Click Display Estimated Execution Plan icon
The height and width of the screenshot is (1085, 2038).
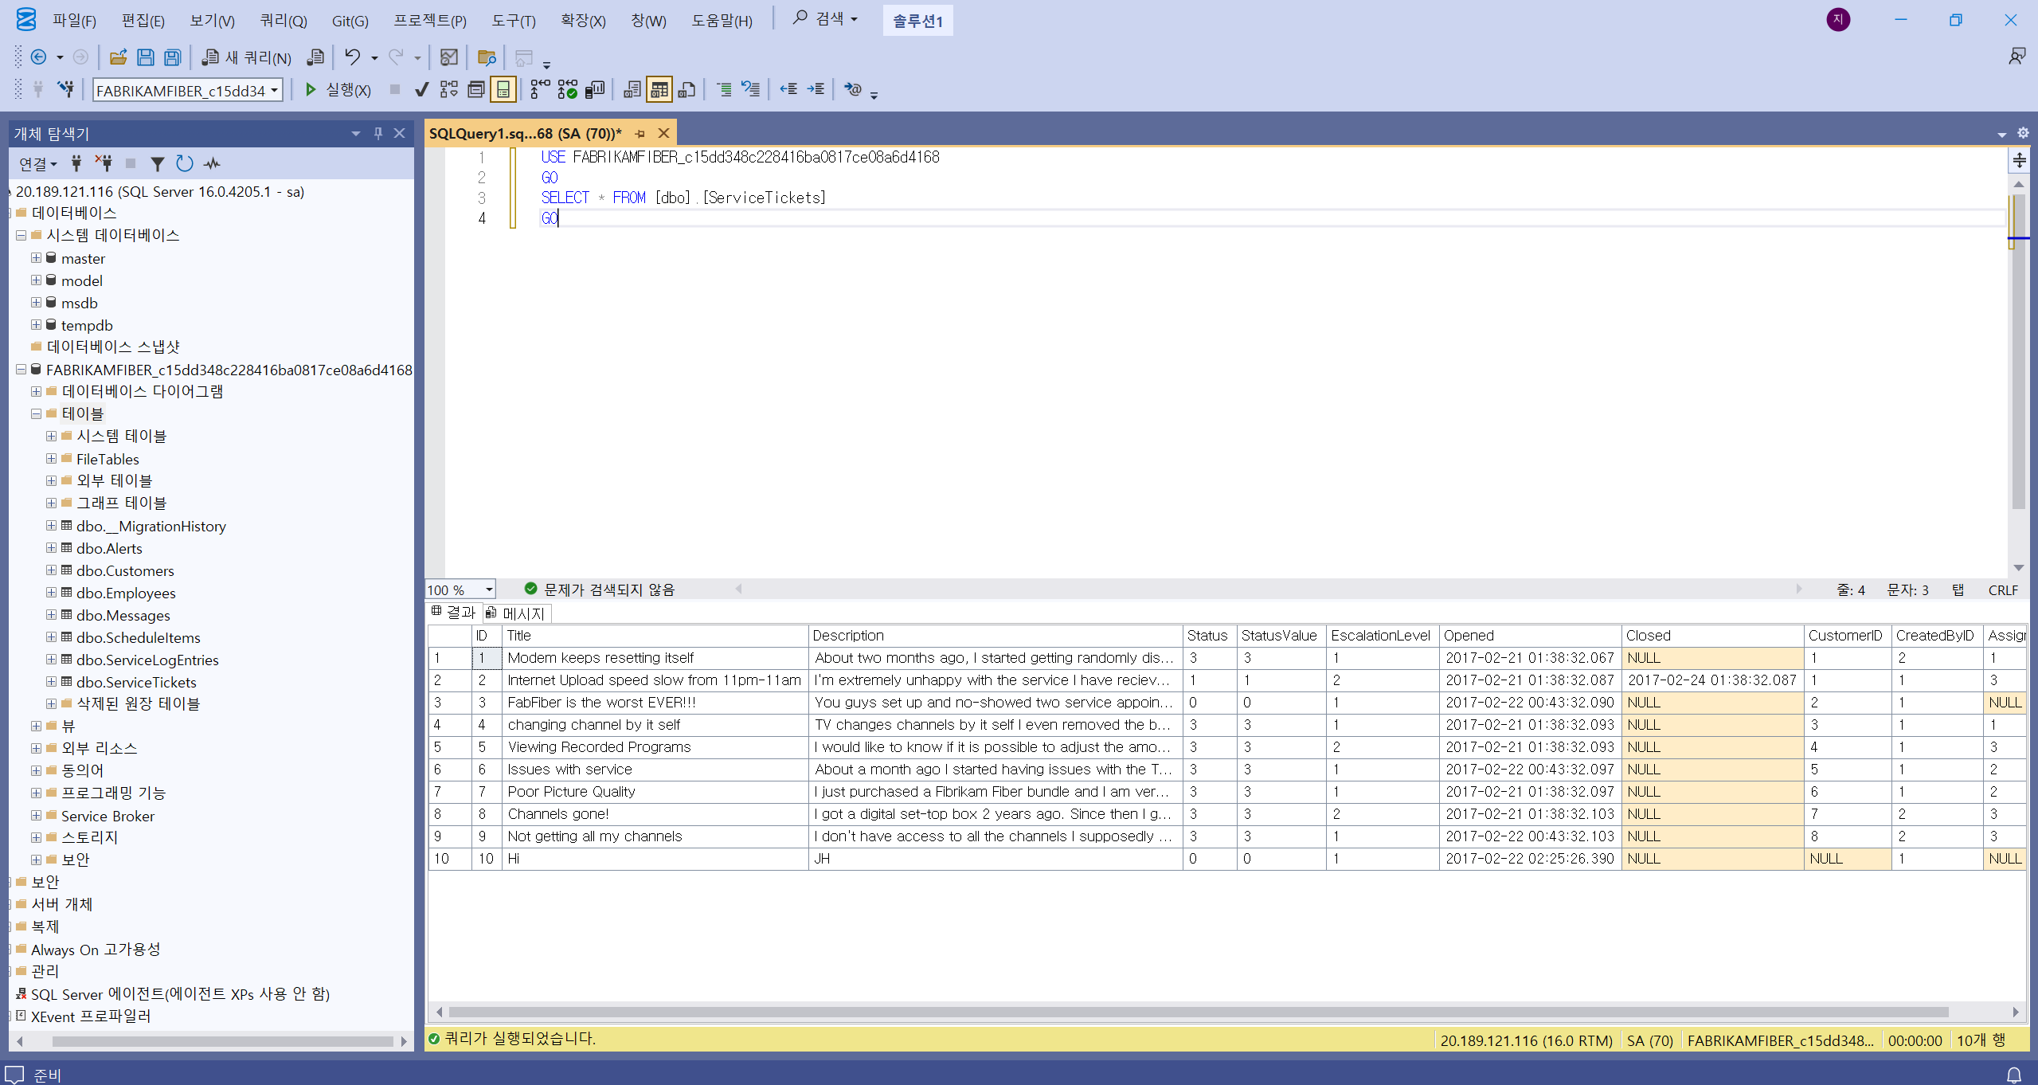click(449, 90)
